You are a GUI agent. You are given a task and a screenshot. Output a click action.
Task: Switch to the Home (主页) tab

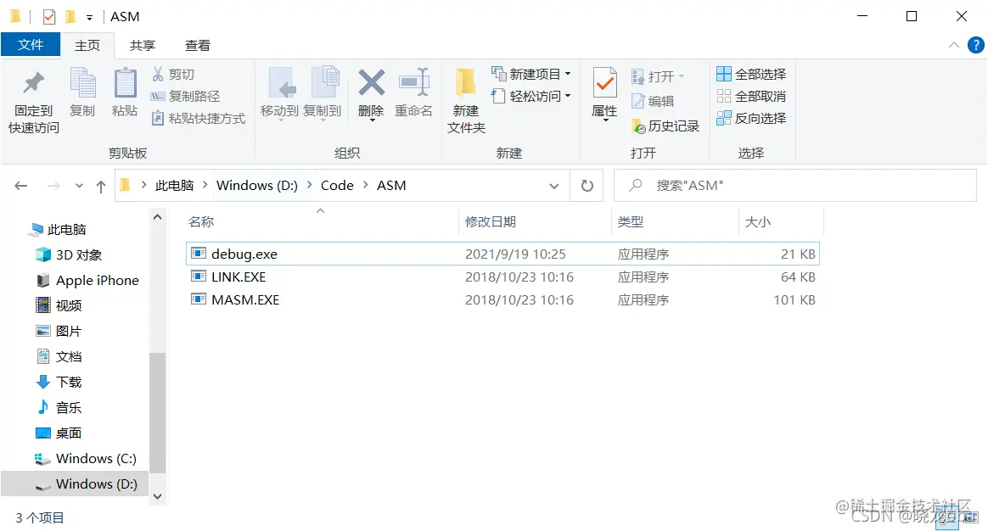(x=87, y=45)
